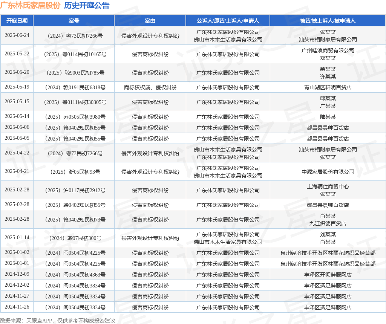Click the date 2025-05-15
This screenshot has width=386, height=324.
pyautogui.click(x=17, y=101)
